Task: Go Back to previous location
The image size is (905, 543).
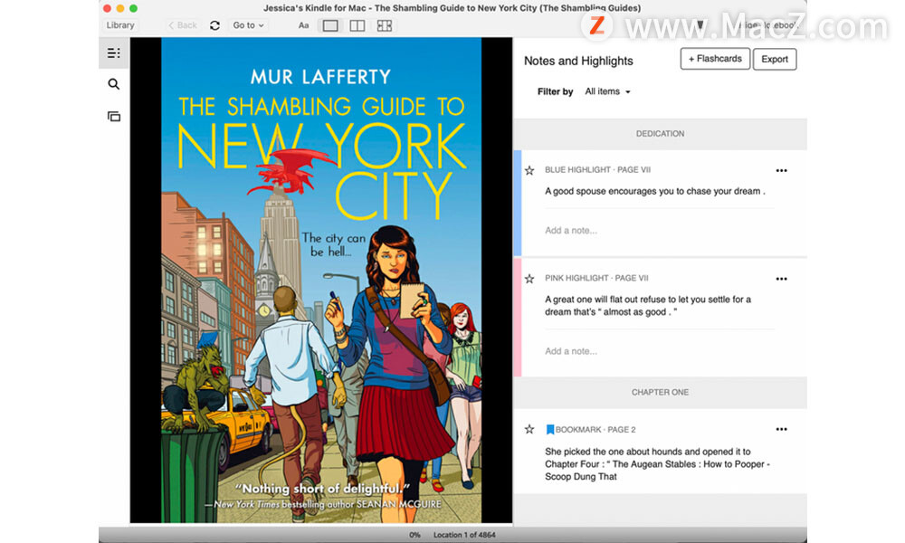Action: click(x=183, y=25)
